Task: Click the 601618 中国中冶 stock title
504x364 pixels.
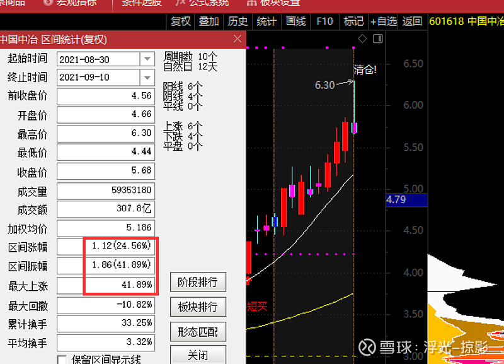Action: pyautogui.click(x=466, y=21)
